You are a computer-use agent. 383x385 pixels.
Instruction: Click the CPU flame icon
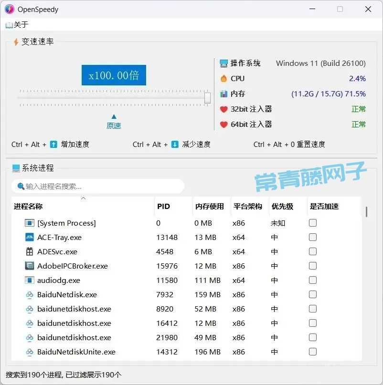(223, 79)
